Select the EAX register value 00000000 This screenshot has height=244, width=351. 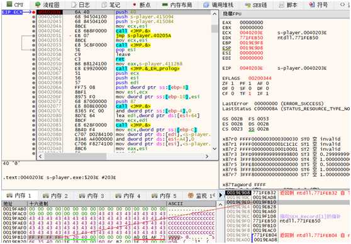click(x=251, y=23)
